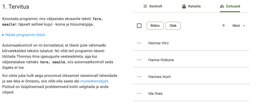Open the three-dot menu for Ida Ilves

click(x=139, y=94)
